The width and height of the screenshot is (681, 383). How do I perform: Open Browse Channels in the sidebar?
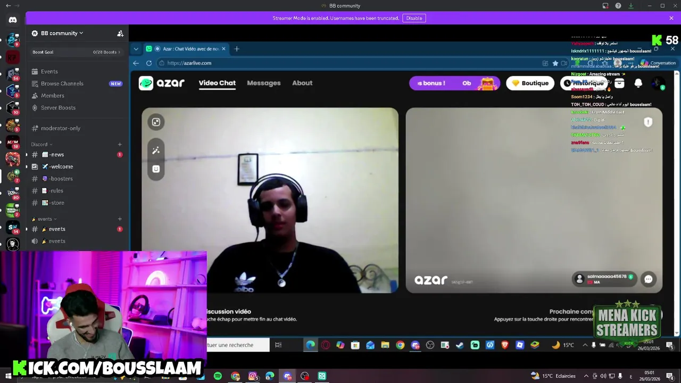pos(77,84)
